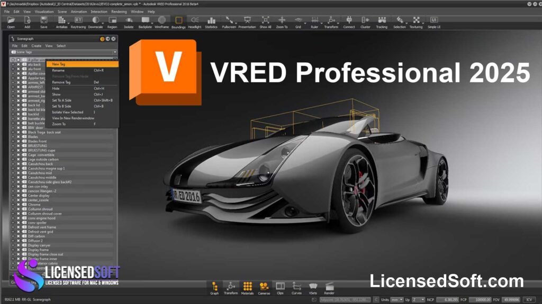Toggle checkbox for BRUESTUNG cupe tag
Image resolution: width=542 pixels, height=304 pixels.
click(x=19, y=150)
